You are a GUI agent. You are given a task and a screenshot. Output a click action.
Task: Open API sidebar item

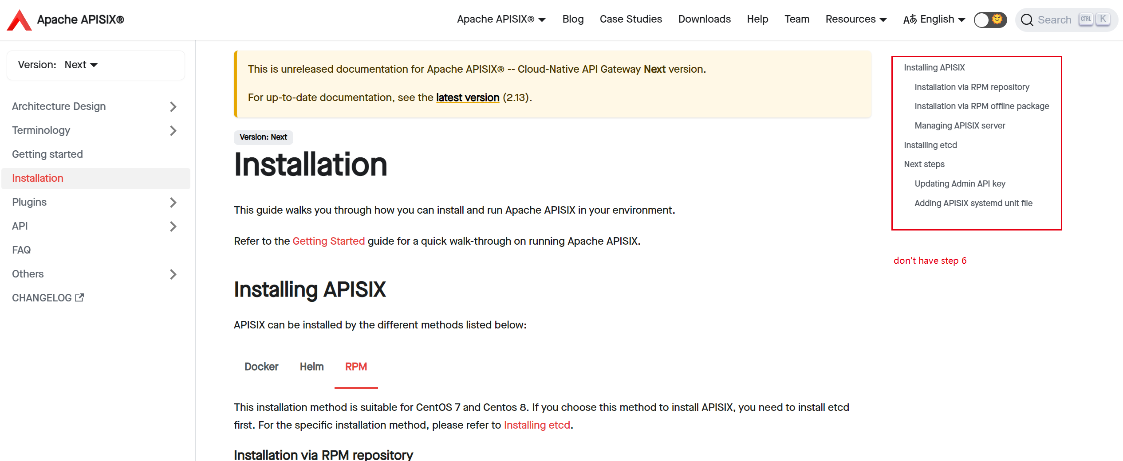click(x=20, y=226)
